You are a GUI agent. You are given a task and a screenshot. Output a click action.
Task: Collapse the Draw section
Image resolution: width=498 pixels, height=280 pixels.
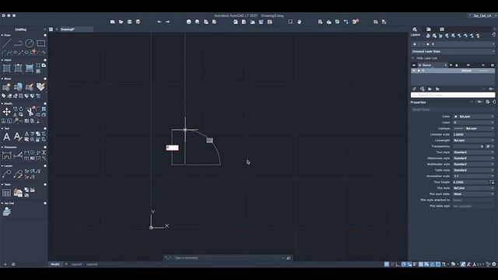[x=2, y=35]
